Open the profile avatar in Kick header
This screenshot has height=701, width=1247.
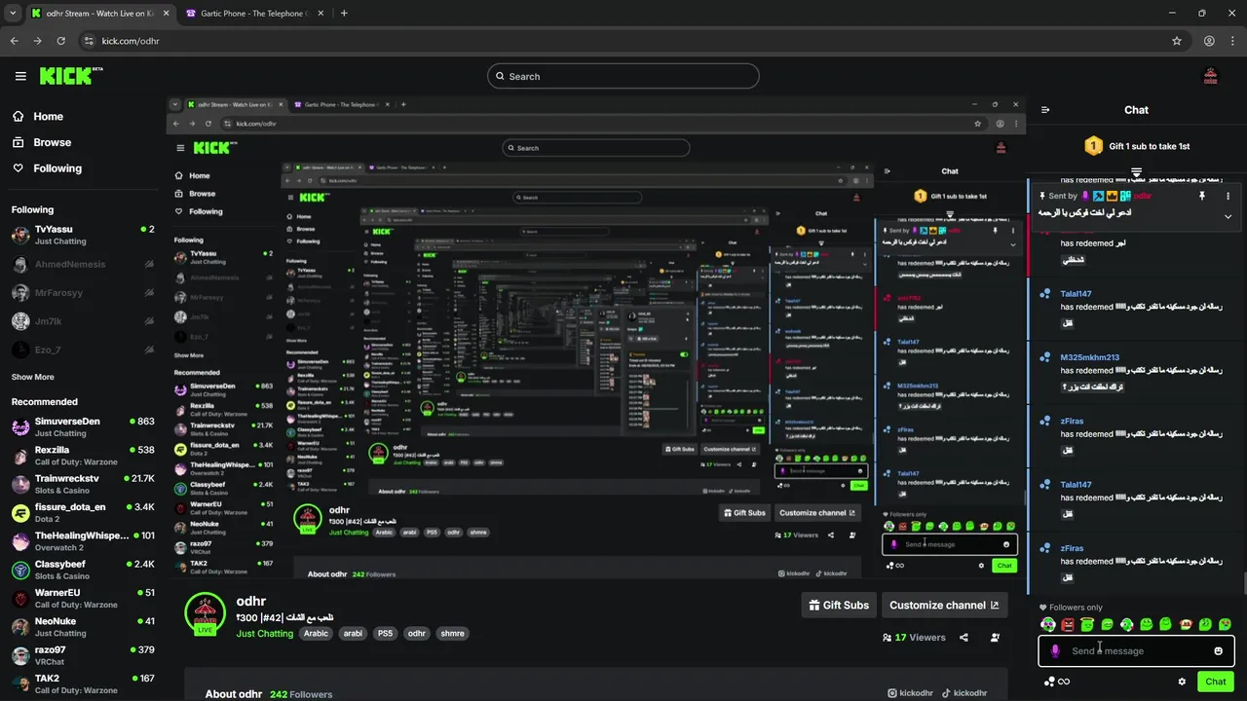(x=1211, y=76)
